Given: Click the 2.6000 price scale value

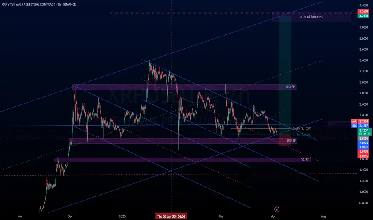Looking at the screenshot, I should pos(364,104).
